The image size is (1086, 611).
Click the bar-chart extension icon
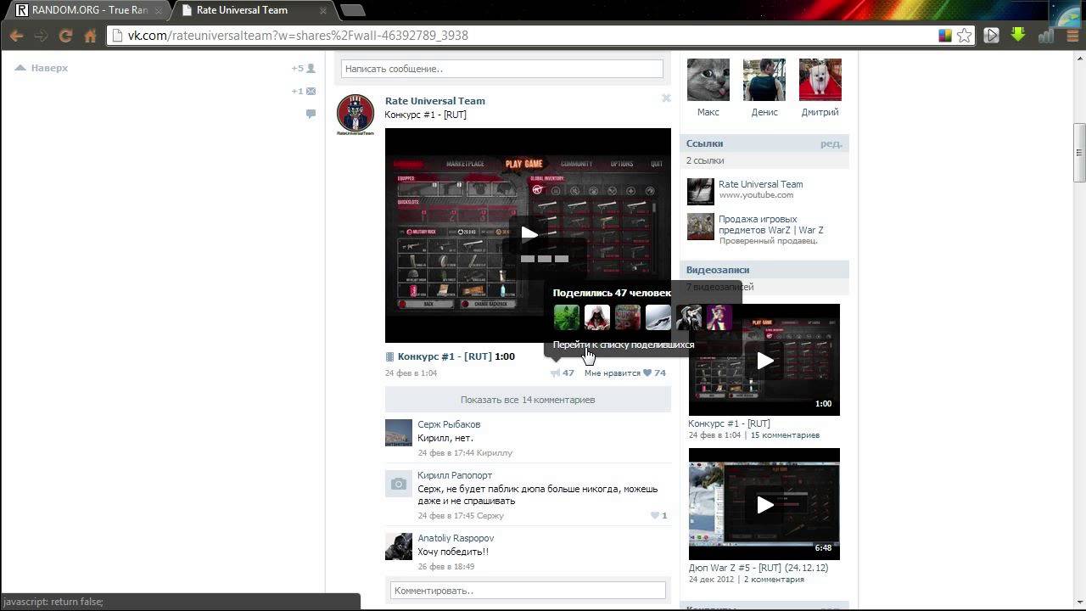(1045, 36)
